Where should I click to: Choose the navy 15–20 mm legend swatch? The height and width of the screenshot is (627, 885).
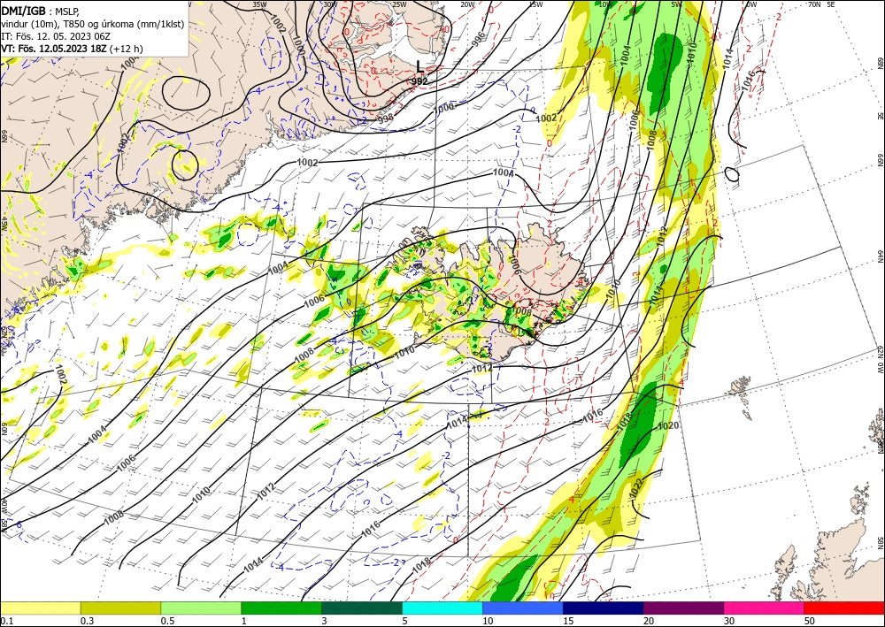click(604, 608)
